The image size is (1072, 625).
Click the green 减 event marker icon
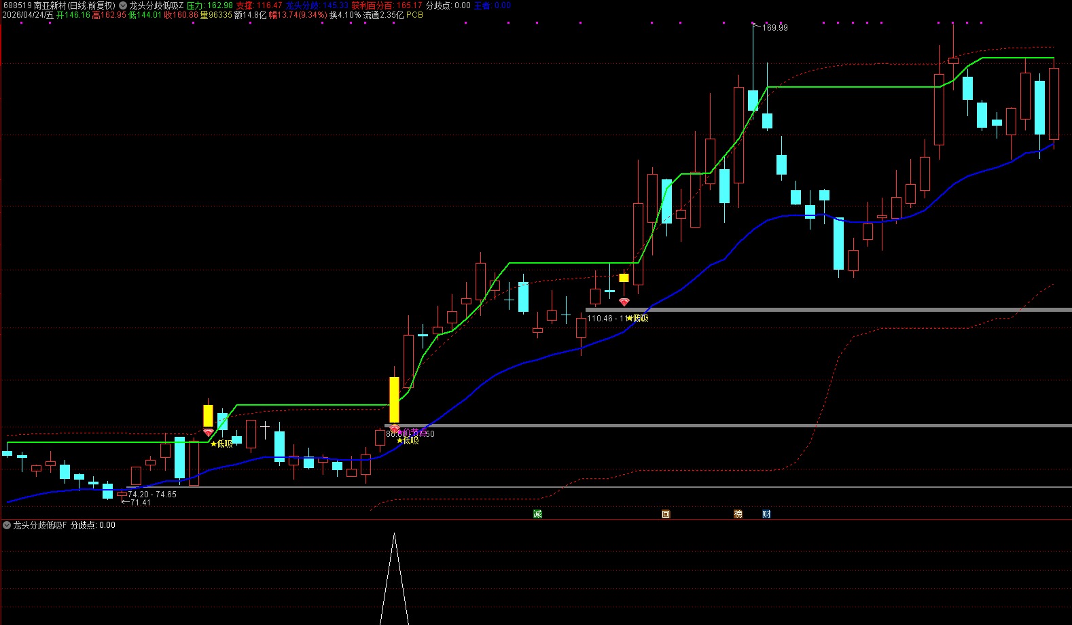(537, 514)
